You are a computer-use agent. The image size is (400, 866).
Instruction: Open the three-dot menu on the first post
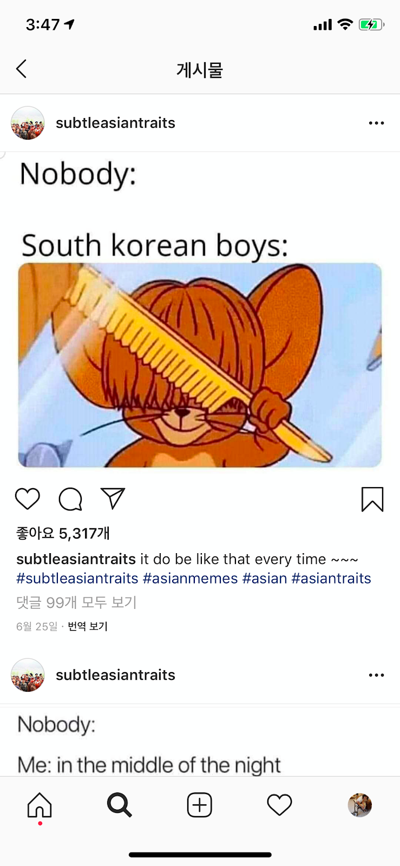[376, 123]
